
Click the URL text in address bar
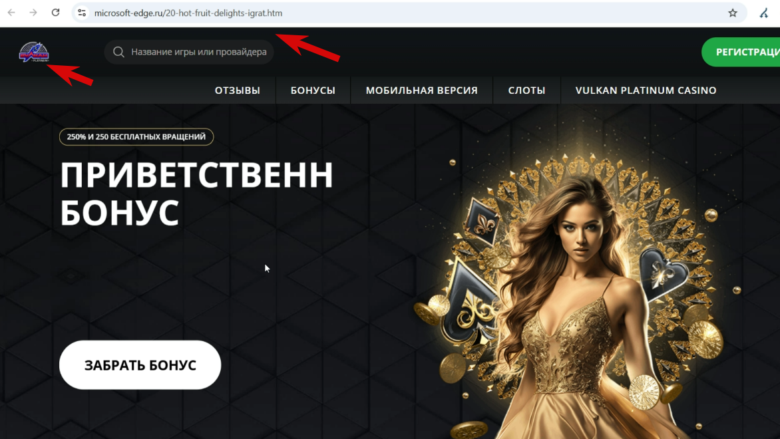(x=188, y=13)
